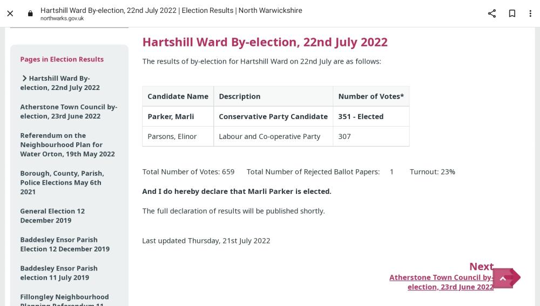Click the northwarks.gov.uk address text
Image resolution: width=540 pixels, height=306 pixels.
pos(62,18)
